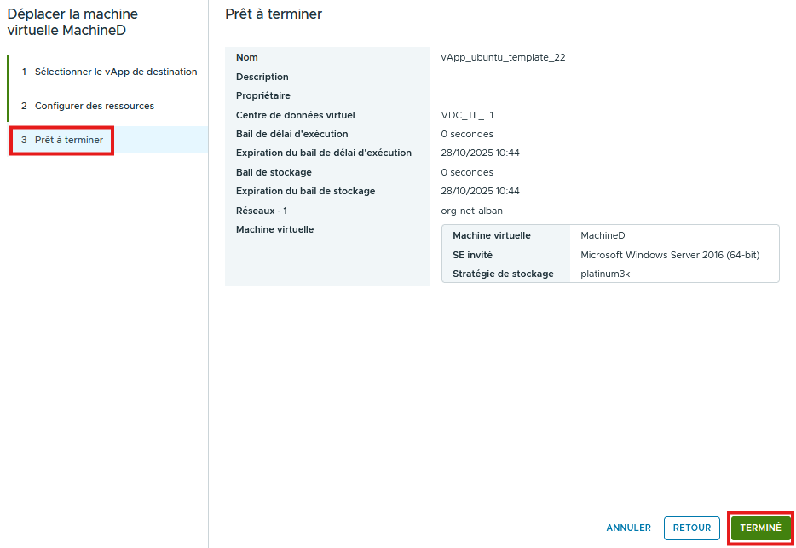
Task: Go to step 1 Sélectionner le vApp de destination
Action: pos(115,72)
